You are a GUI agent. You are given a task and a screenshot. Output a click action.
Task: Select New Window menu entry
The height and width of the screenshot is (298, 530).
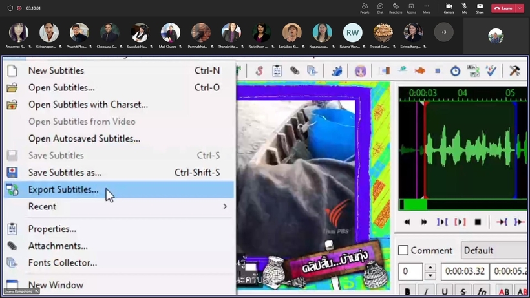click(x=119, y=285)
